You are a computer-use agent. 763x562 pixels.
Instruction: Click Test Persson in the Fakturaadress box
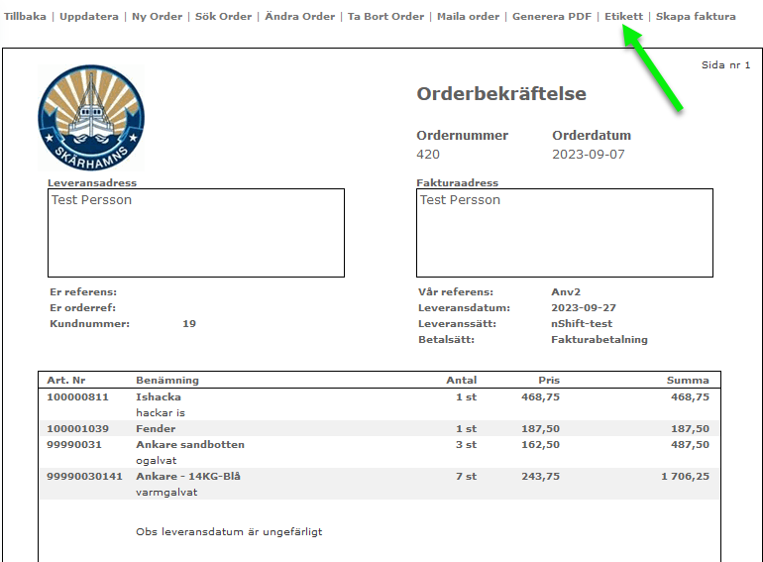pos(460,200)
